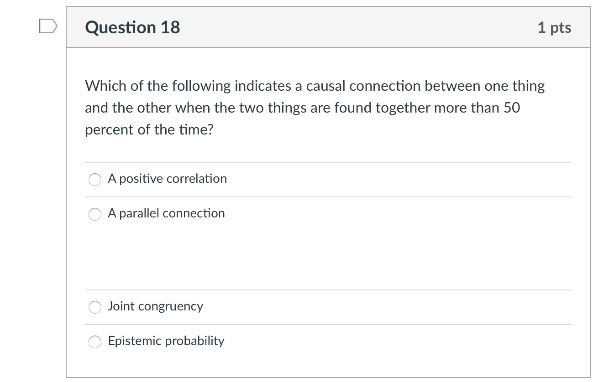This screenshot has width=609, height=382.
Task: Flag Question 18 with the bookmark icon
Action: 48,27
